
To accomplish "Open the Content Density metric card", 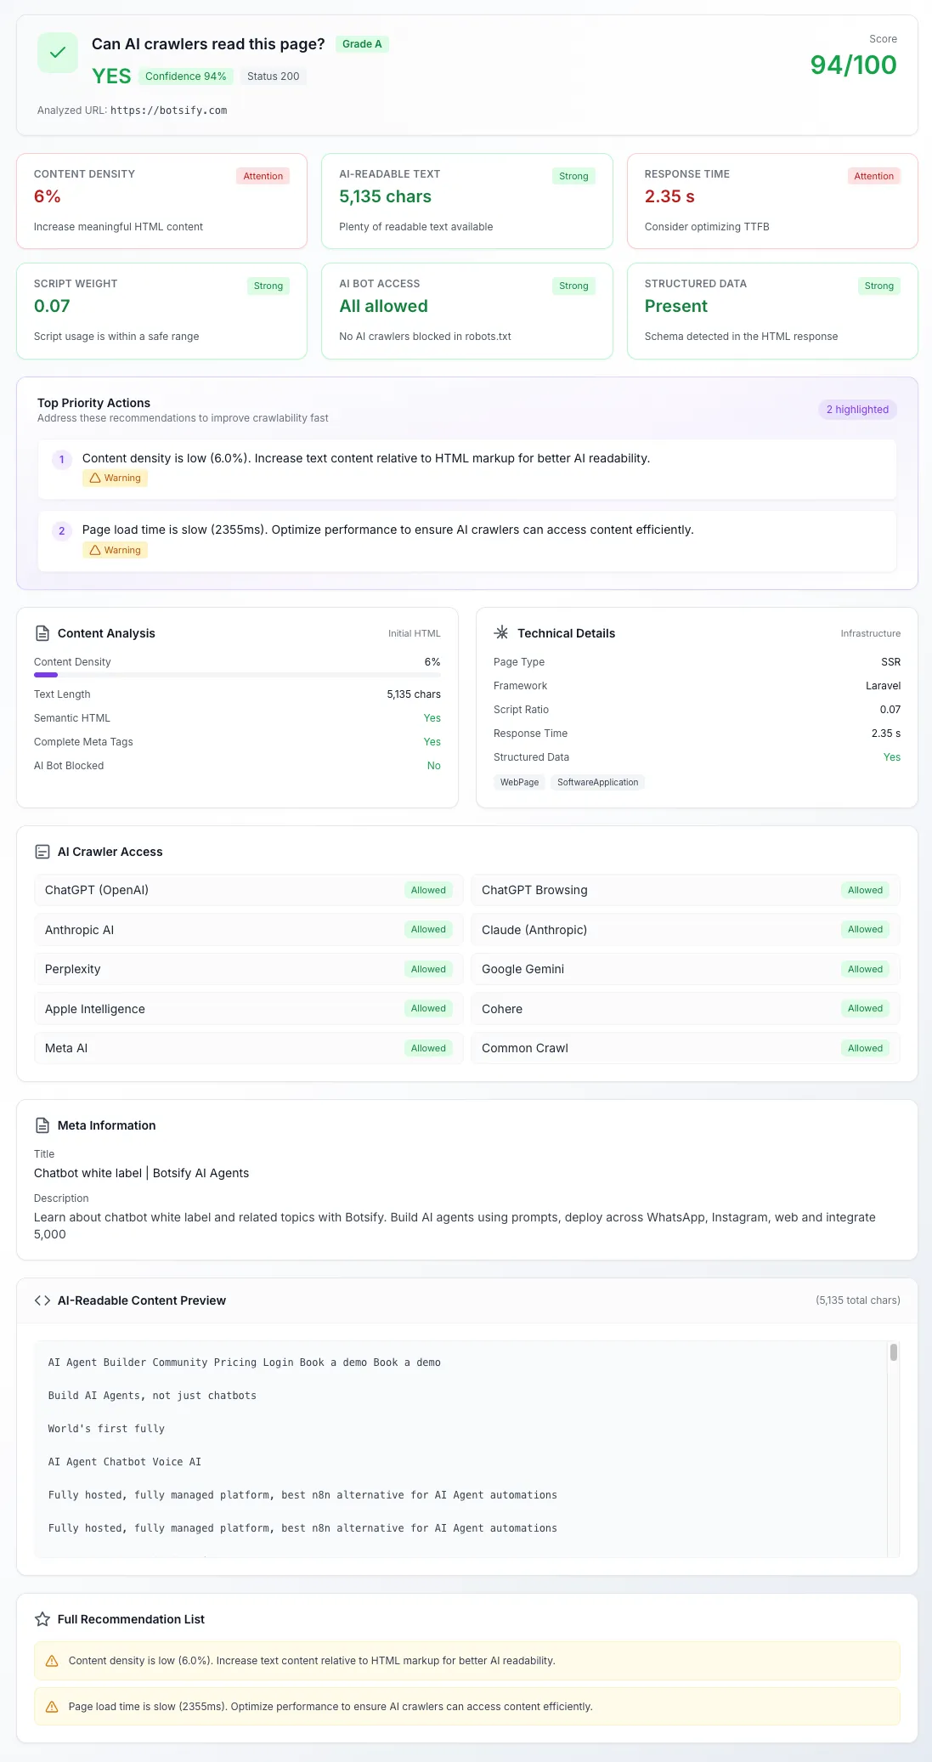I will tap(161, 201).
